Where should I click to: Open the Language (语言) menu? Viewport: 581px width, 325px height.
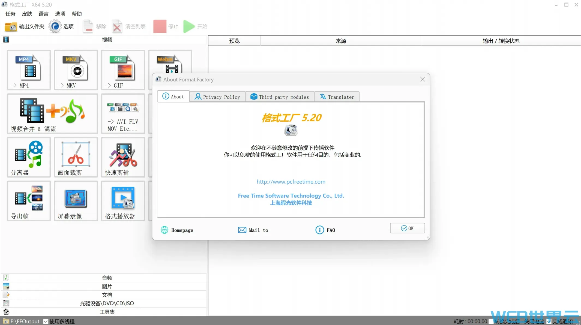pyautogui.click(x=43, y=14)
